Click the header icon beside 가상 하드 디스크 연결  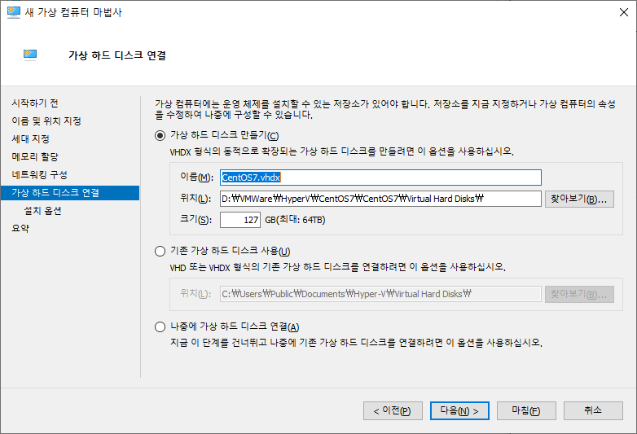(x=30, y=55)
